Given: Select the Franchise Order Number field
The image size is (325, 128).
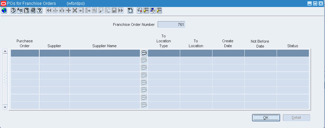Looking at the screenshot, I should click(x=171, y=24).
